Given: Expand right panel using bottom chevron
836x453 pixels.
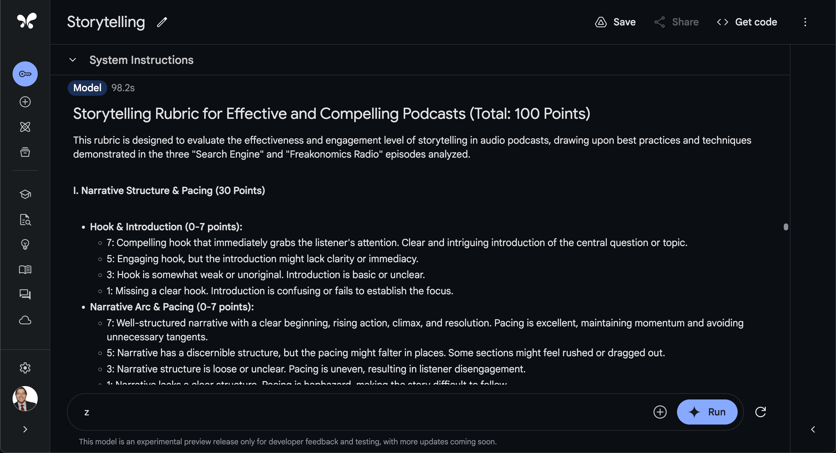Looking at the screenshot, I should [x=813, y=429].
